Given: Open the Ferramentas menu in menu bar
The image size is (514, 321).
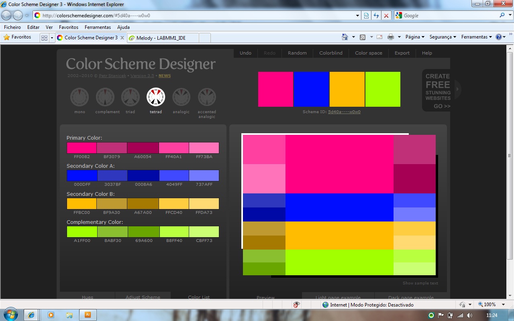Looking at the screenshot, I should tap(98, 27).
